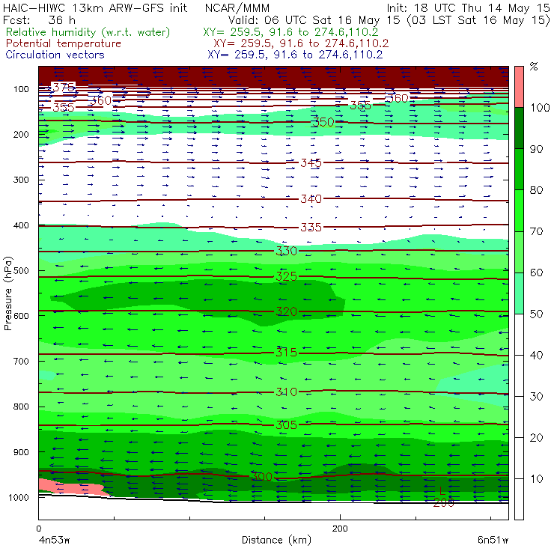The width and height of the screenshot is (554, 554).
Task: Click the 'Pressure (hPa)' axis title
Action: point(7,293)
